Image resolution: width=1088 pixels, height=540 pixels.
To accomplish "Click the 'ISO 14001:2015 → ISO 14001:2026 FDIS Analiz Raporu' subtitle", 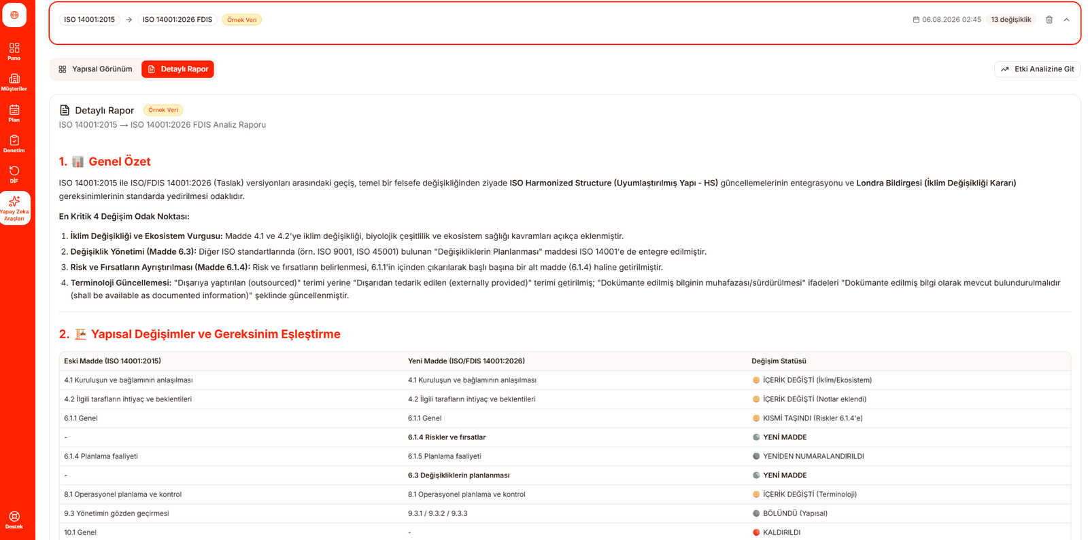I will click(163, 125).
